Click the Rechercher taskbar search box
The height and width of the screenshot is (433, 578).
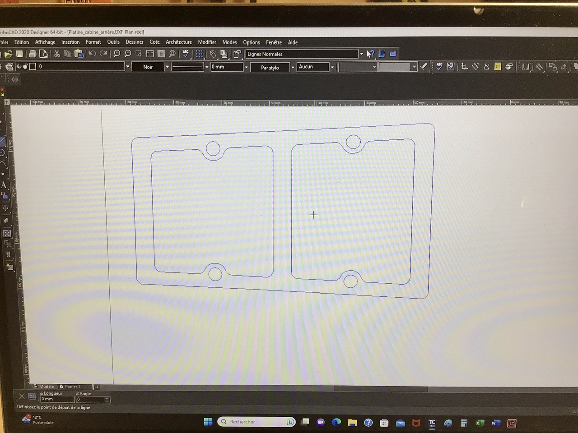(x=256, y=422)
